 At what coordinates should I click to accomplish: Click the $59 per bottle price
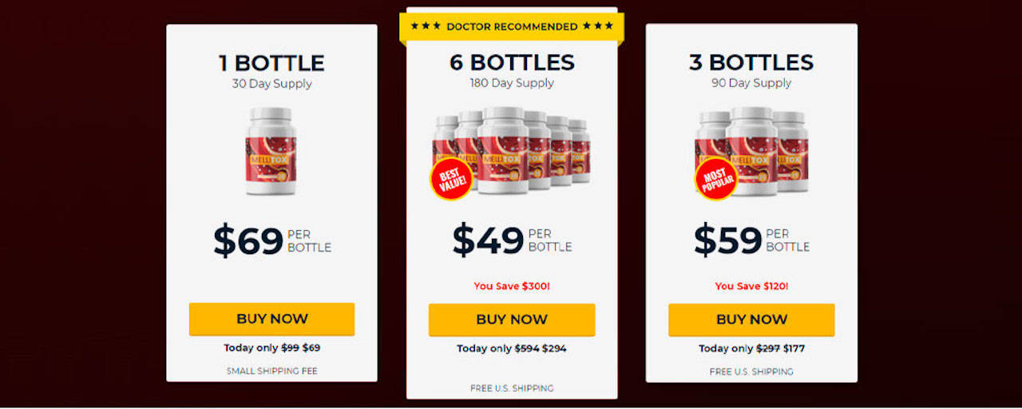[751, 240]
